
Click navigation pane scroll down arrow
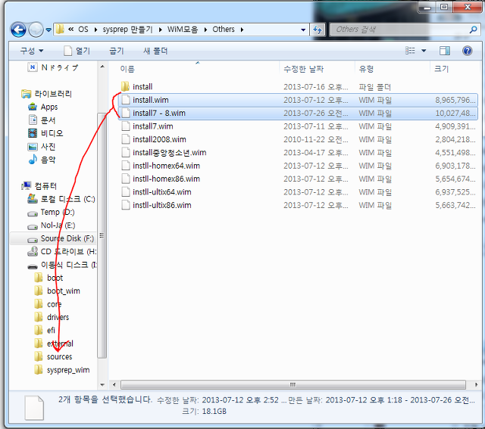(102, 385)
